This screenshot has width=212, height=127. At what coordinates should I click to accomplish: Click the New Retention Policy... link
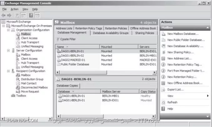(x=182, y=77)
